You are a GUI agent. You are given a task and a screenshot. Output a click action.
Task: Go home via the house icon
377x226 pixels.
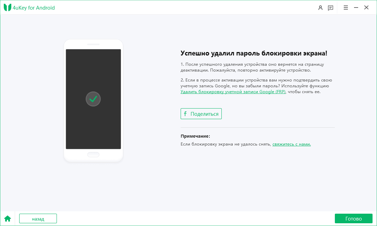coord(7,218)
